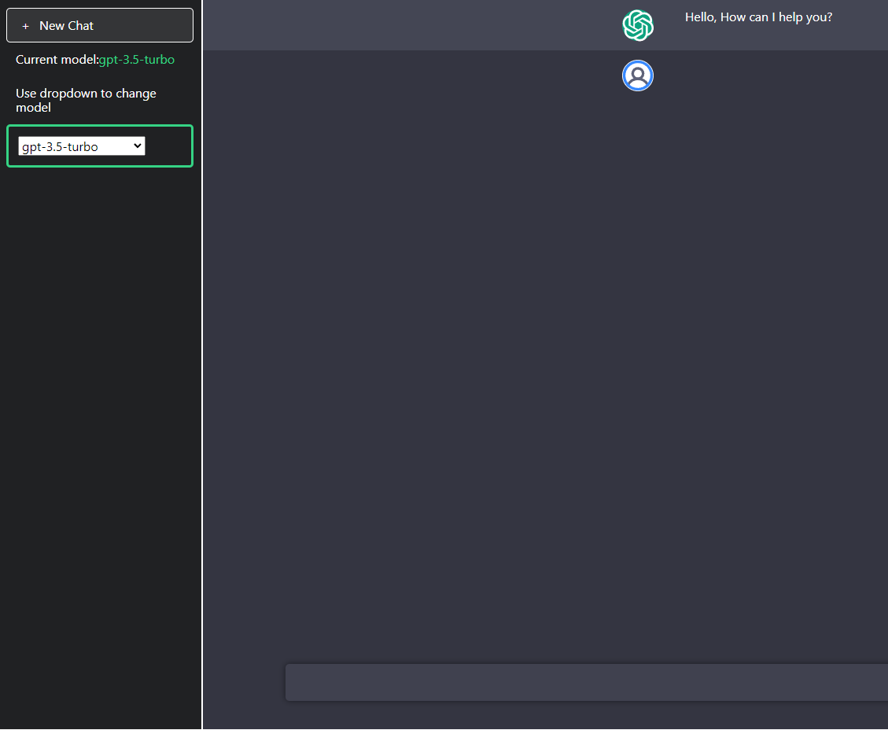
Task: Click the green gpt-3.5-turbo model name
Action: [x=137, y=60]
